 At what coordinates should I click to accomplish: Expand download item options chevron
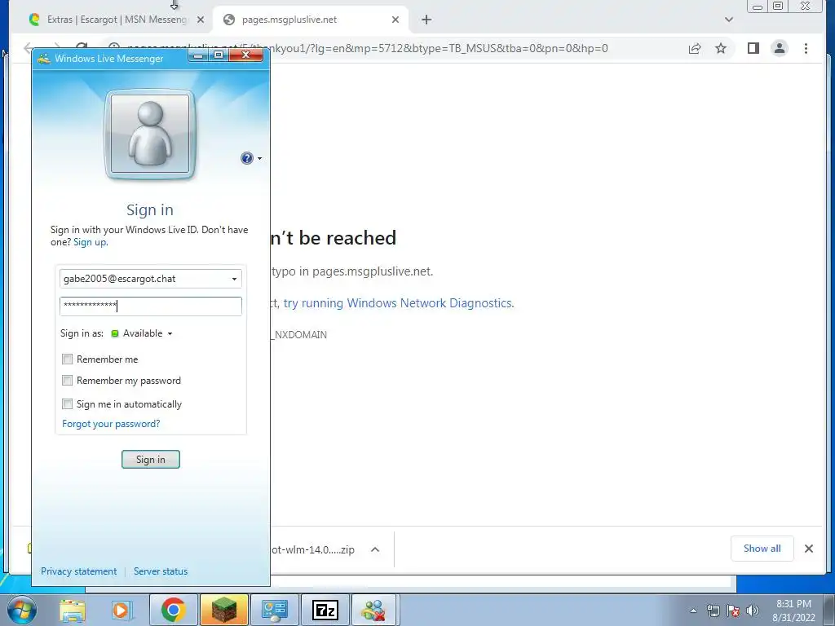tap(375, 549)
